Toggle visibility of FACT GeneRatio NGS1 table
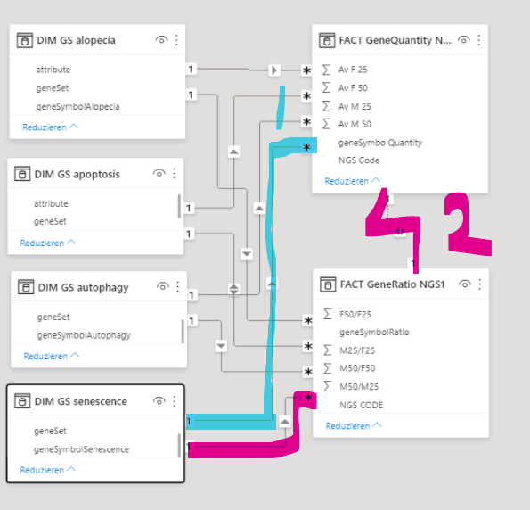Screen dimensions: 530x510 pos(465,284)
